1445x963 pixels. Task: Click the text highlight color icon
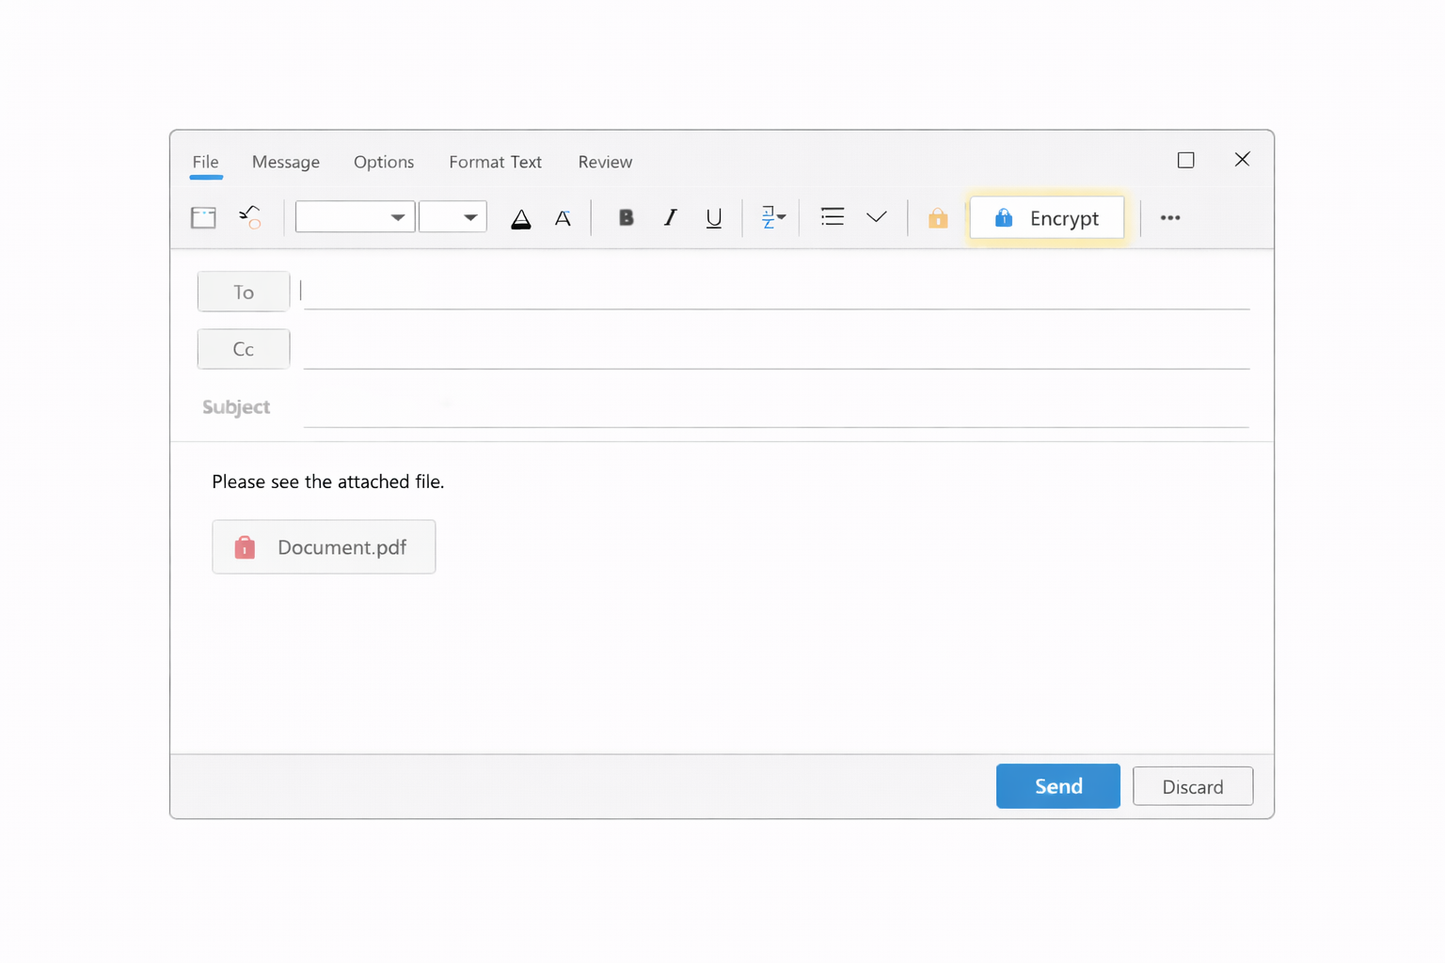[520, 219]
